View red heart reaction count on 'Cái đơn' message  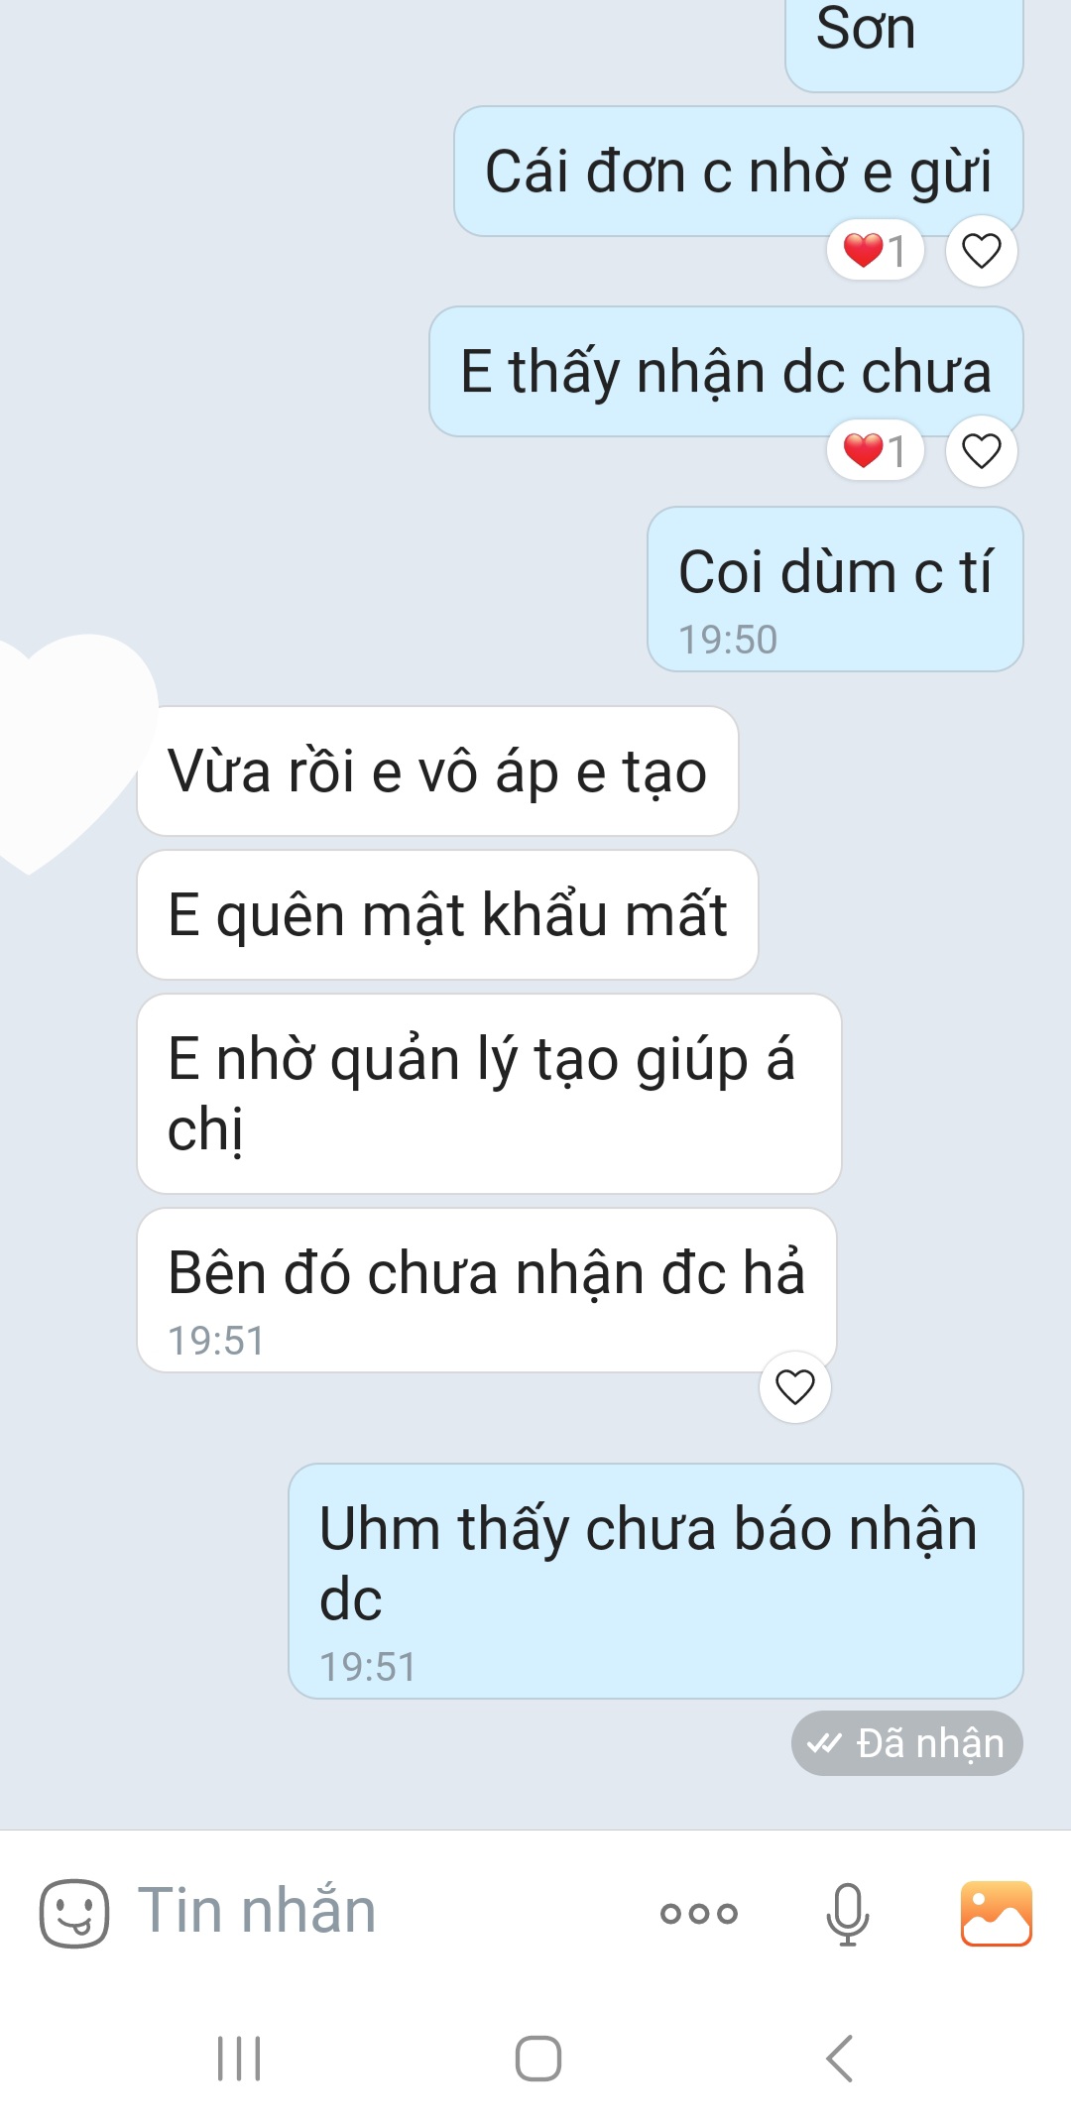click(x=875, y=250)
